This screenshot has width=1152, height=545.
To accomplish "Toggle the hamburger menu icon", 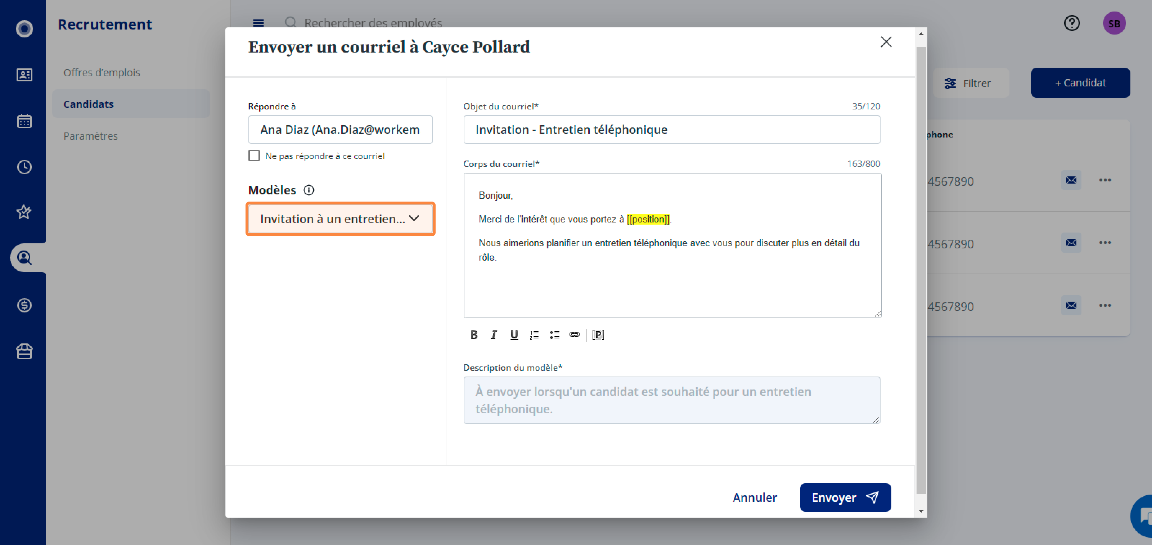I will (258, 23).
